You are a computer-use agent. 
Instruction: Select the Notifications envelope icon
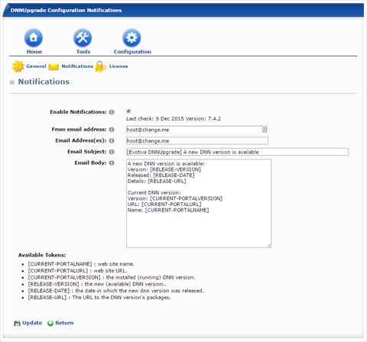(54, 66)
